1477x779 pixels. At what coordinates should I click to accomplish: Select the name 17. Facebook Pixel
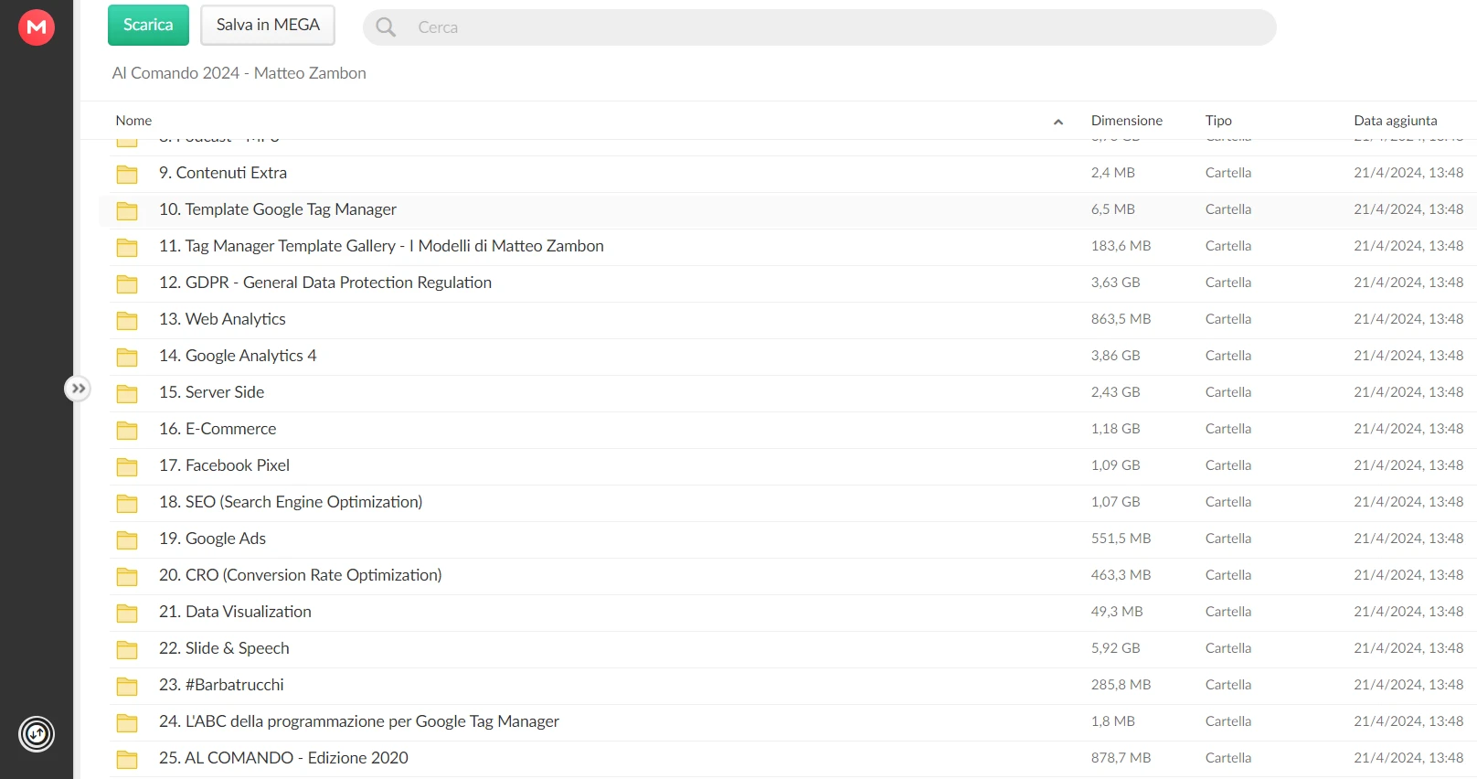coord(224,465)
